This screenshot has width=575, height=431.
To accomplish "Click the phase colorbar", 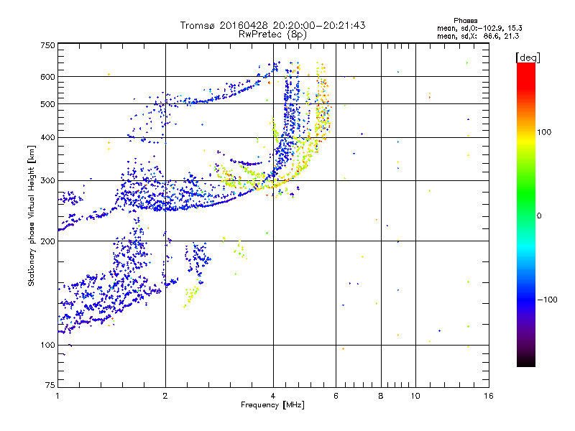I will pyautogui.click(x=526, y=214).
